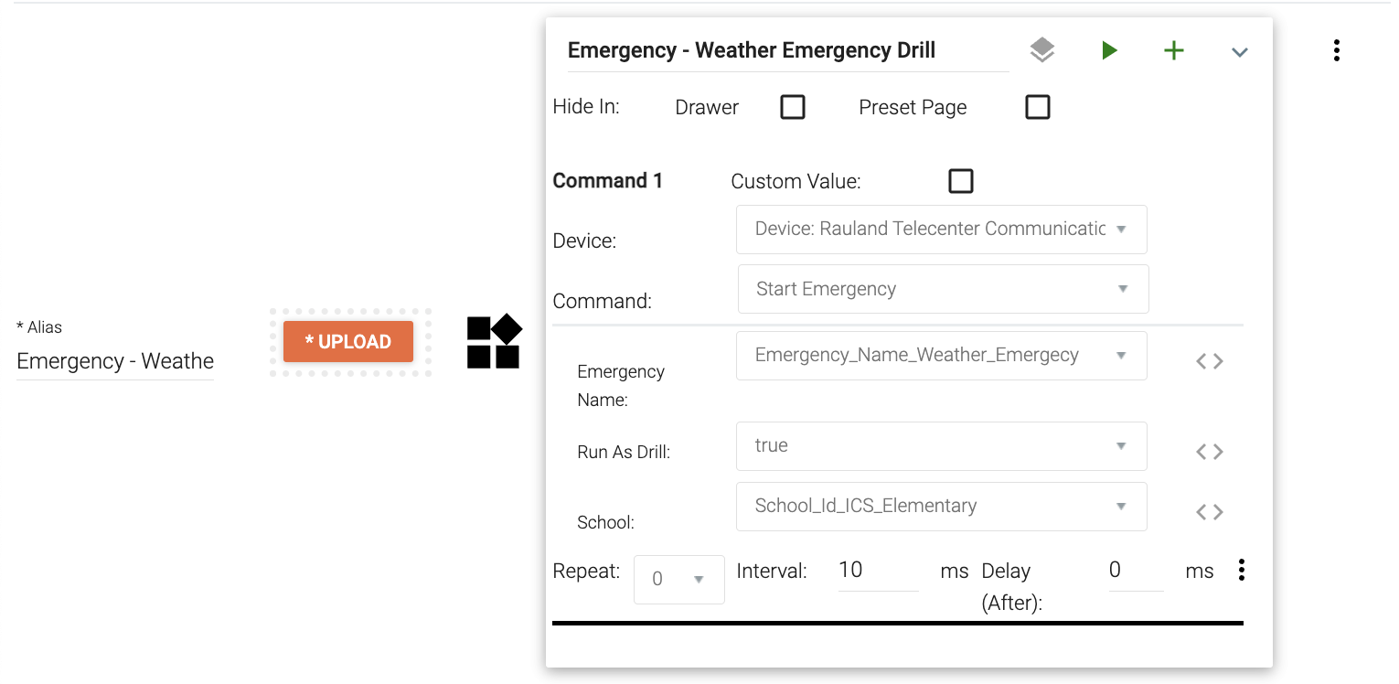Click the Hide In label
Image resolution: width=1399 pixels, height=684 pixels.
tap(586, 107)
